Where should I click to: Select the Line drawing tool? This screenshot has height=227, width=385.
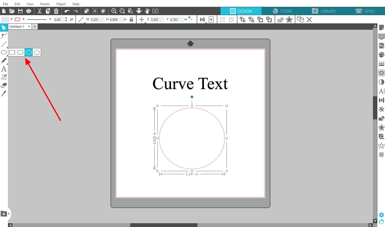coord(4,44)
